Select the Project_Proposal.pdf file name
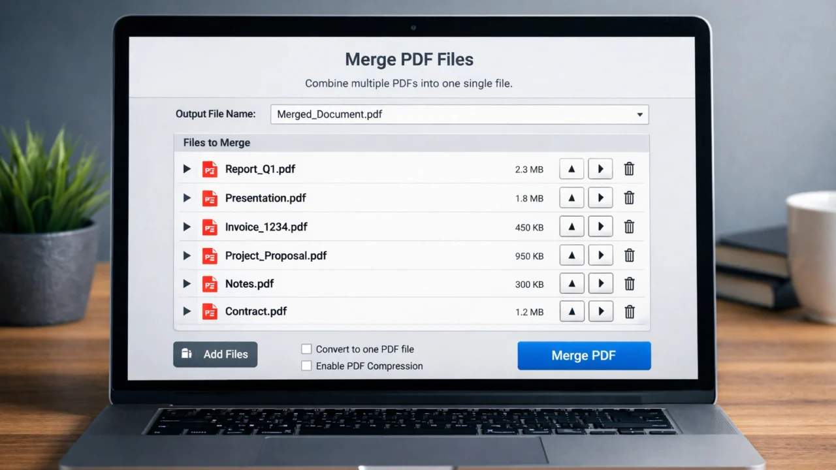 [276, 255]
